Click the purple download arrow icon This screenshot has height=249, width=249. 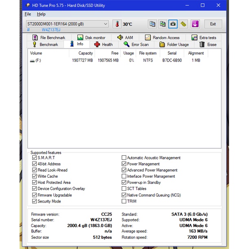195,24
